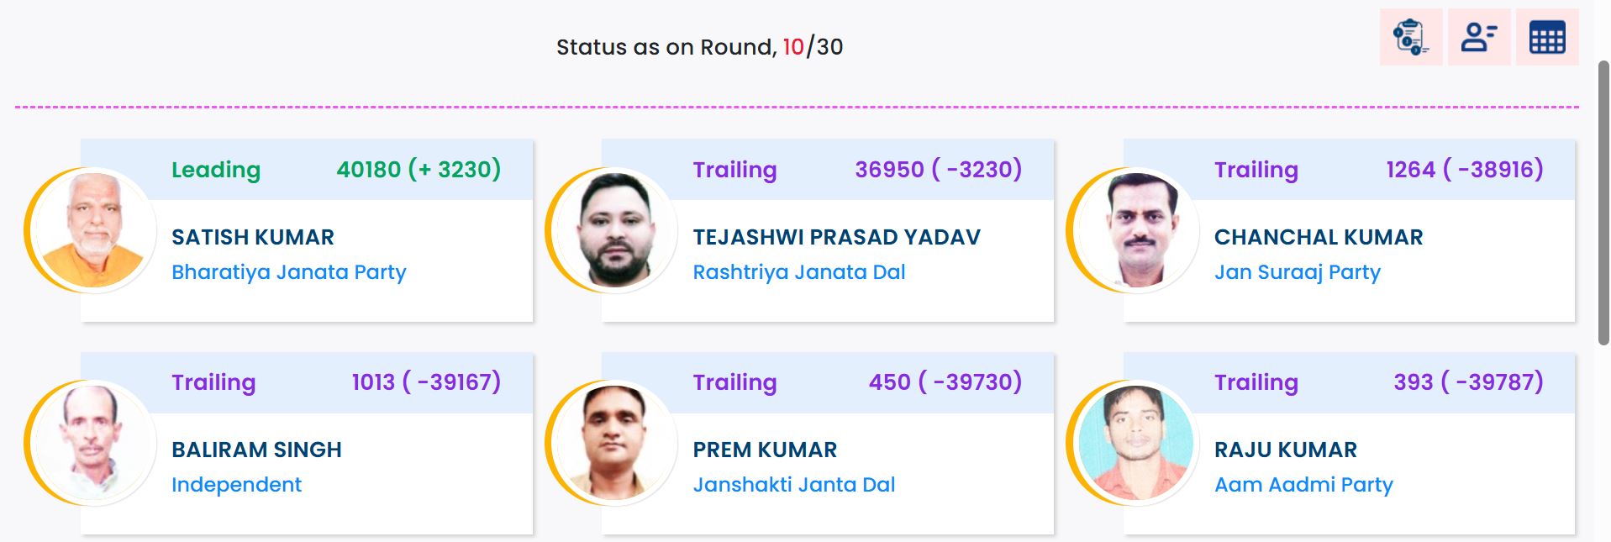Switch to the table grid view icon

click(1547, 37)
